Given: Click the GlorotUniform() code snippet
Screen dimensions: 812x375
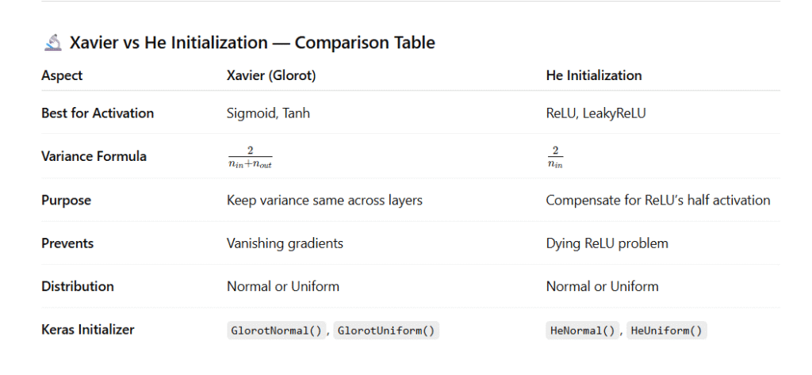Looking at the screenshot, I should pos(386,331).
